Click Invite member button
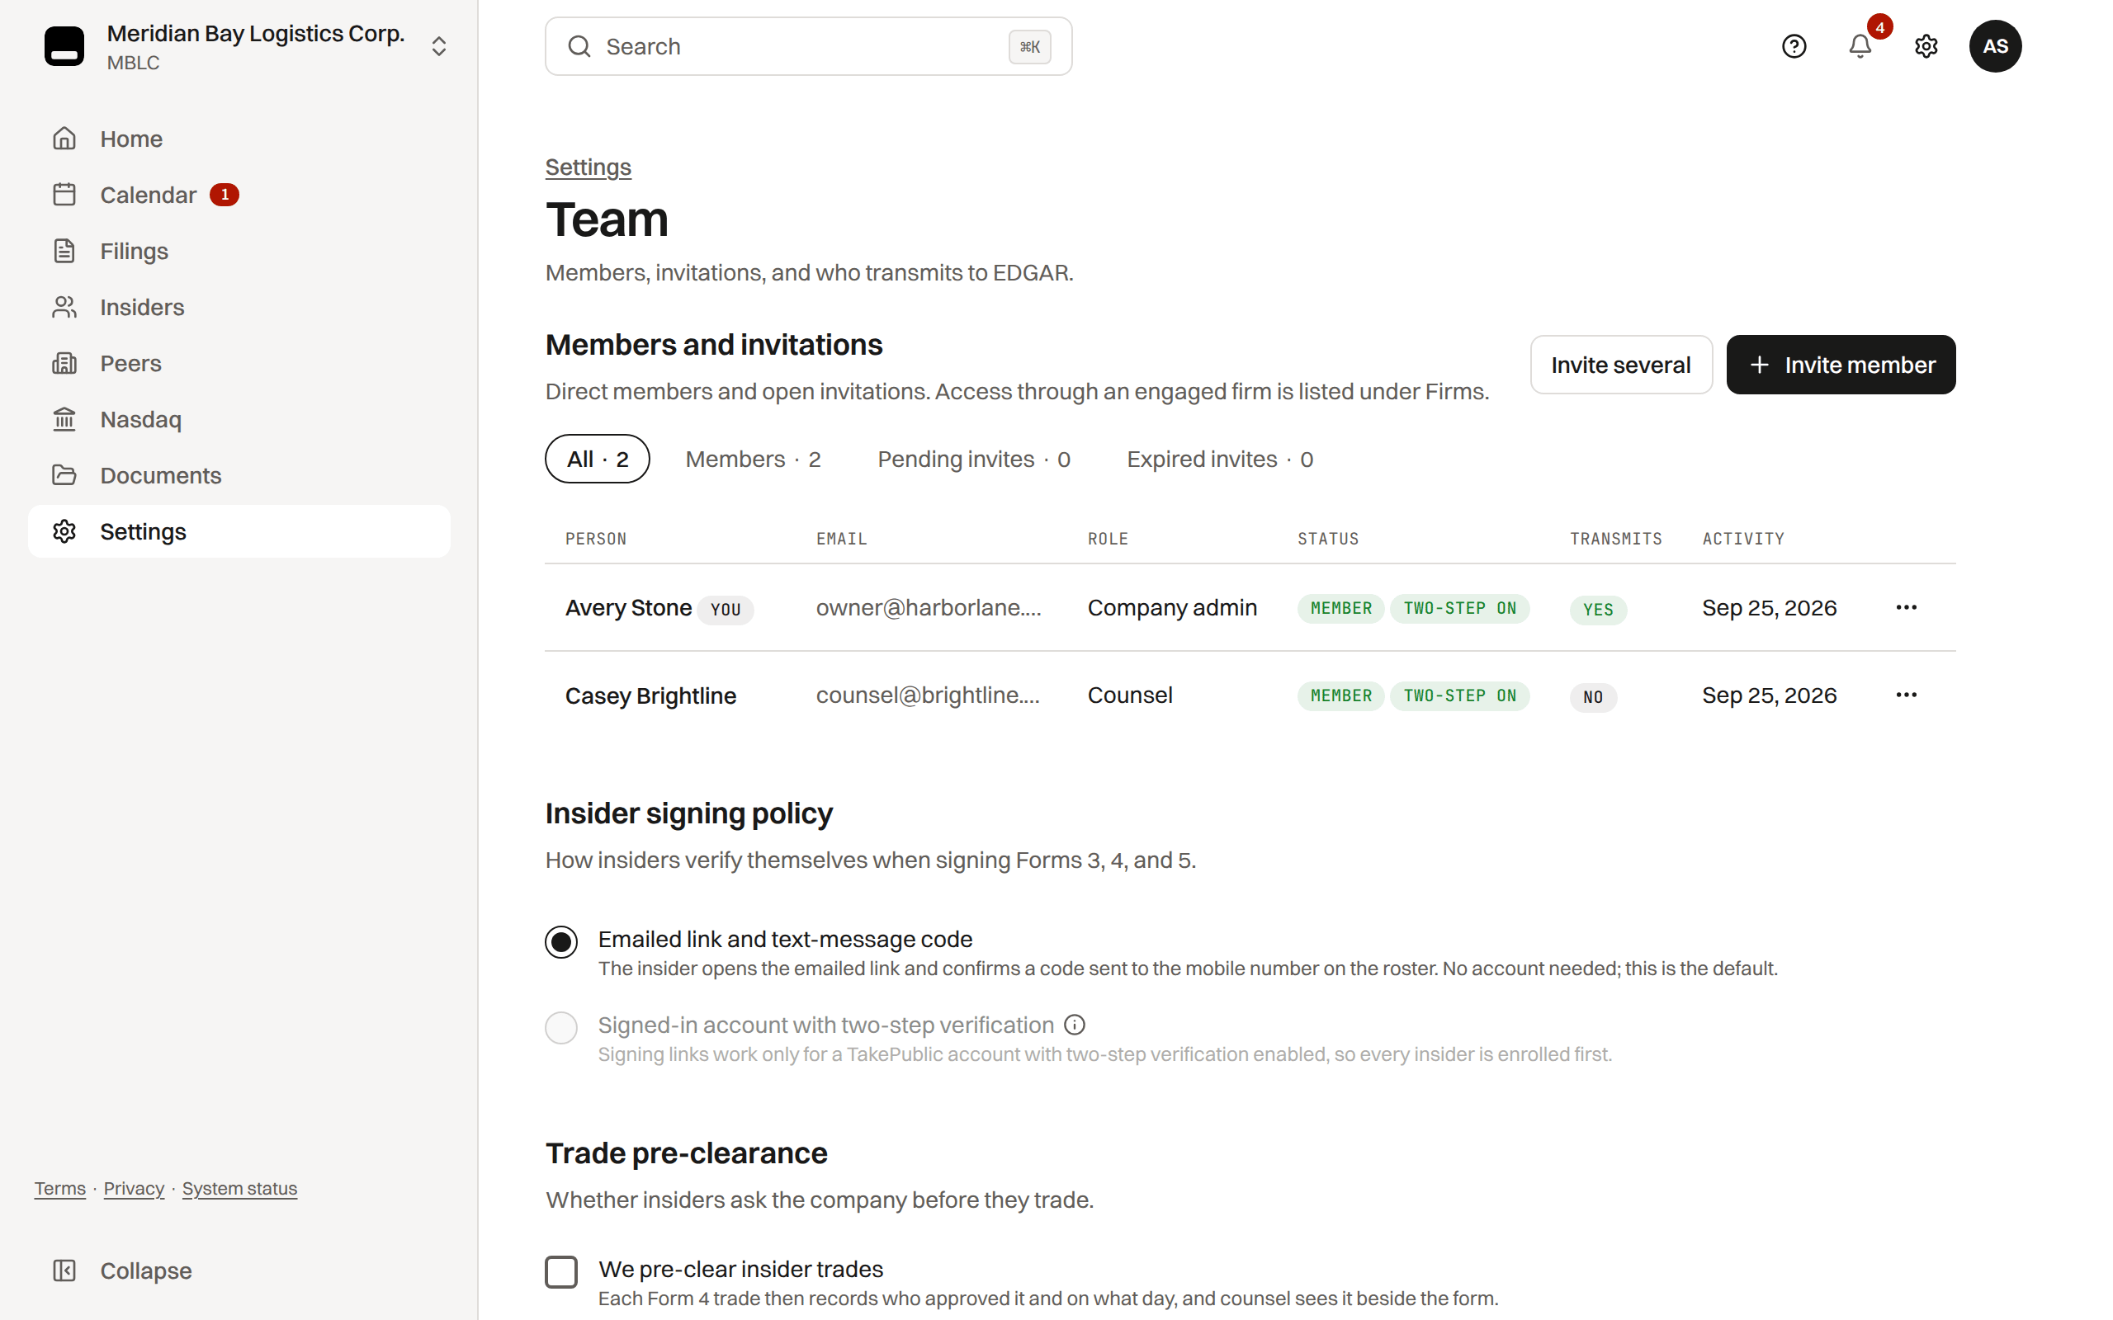The width and height of the screenshot is (2113, 1320). (1841, 365)
